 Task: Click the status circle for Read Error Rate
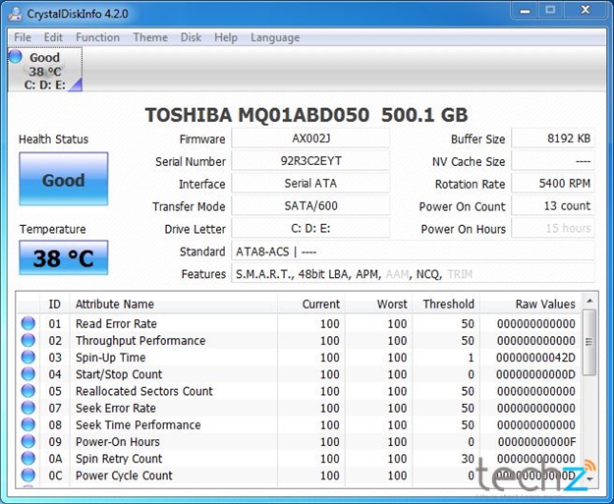[x=28, y=323]
